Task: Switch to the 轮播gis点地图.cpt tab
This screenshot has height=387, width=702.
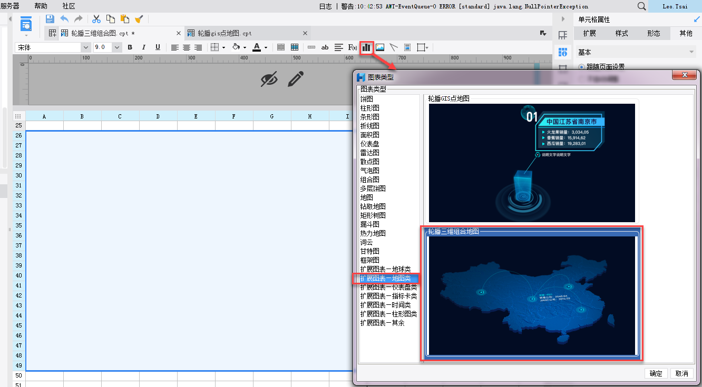Action: 225,33
